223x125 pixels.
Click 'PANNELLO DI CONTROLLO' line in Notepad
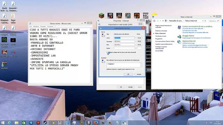(46, 43)
